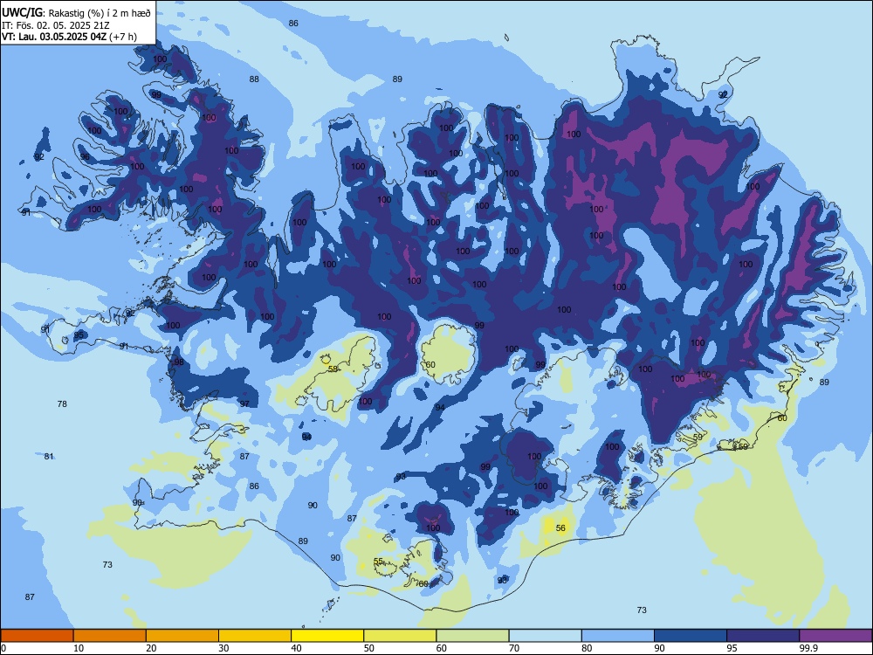
Task: Click the 30–40 golden-yellow legend swatch
Action: (255, 636)
